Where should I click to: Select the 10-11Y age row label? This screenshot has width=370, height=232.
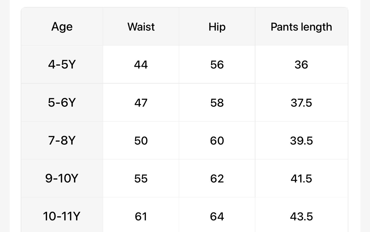(x=62, y=216)
